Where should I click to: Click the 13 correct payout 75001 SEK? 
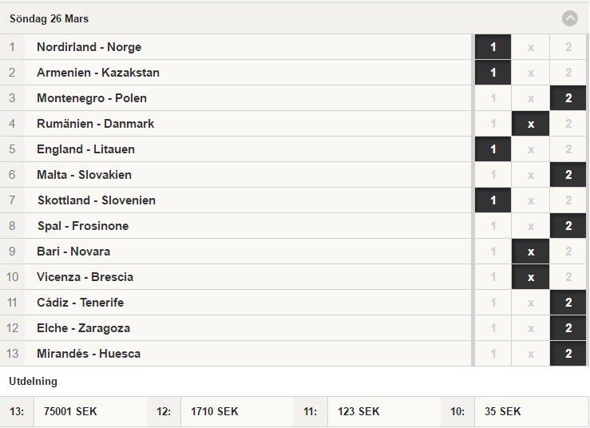coord(70,411)
